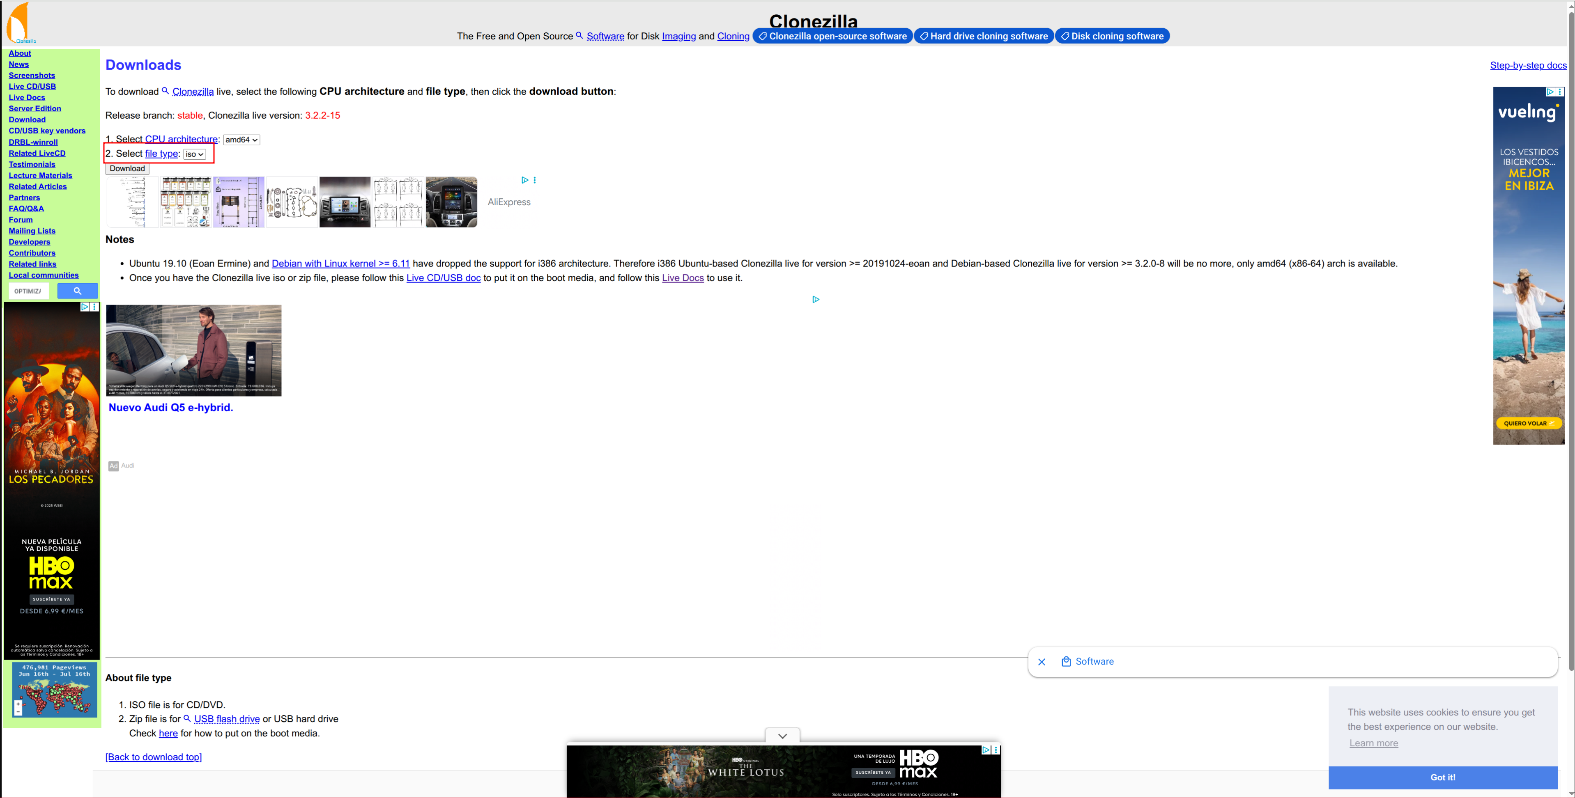This screenshot has width=1575, height=798.
Task: Click the Hard drive cloning software pill
Action: tap(983, 37)
